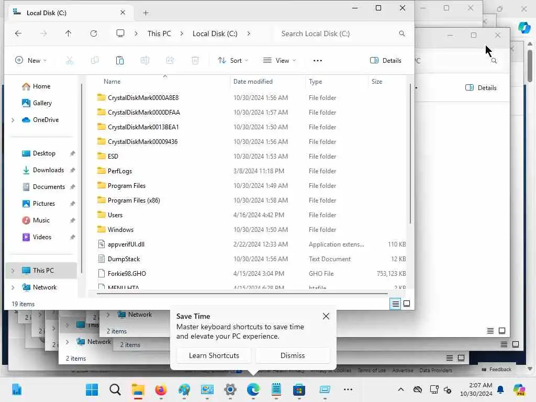Sort by the Size column header

(x=377, y=81)
